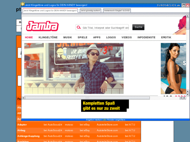The width and height of the screenshot is (190, 142).
Task: Click the vertical scrollbar up arrow at top
Action: click(188, 16)
